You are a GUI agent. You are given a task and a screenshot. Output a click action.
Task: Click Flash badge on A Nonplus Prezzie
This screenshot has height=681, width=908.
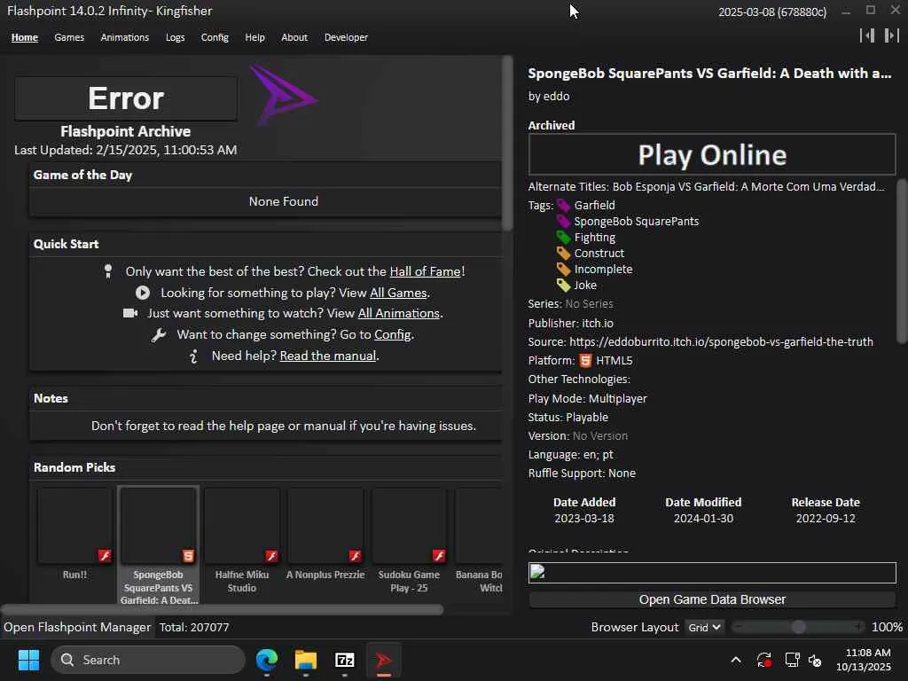pyautogui.click(x=355, y=556)
